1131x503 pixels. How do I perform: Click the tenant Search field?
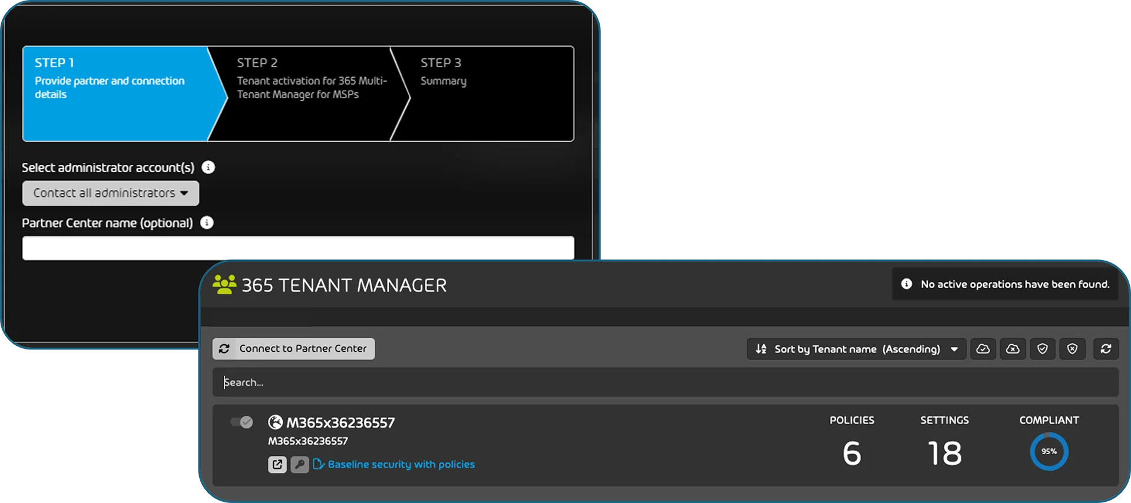pyautogui.click(x=666, y=382)
